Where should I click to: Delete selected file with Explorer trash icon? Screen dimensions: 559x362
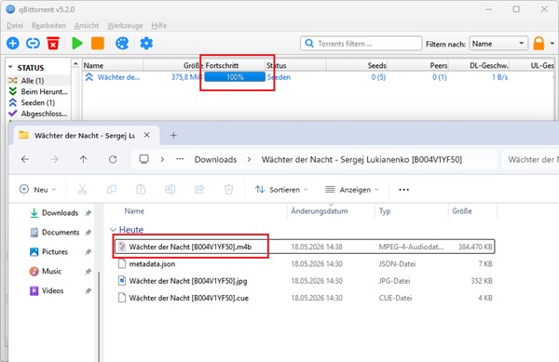point(228,189)
